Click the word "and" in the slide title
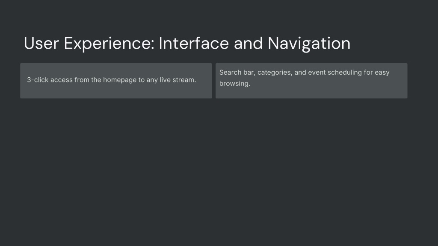The image size is (438, 246). (249, 44)
